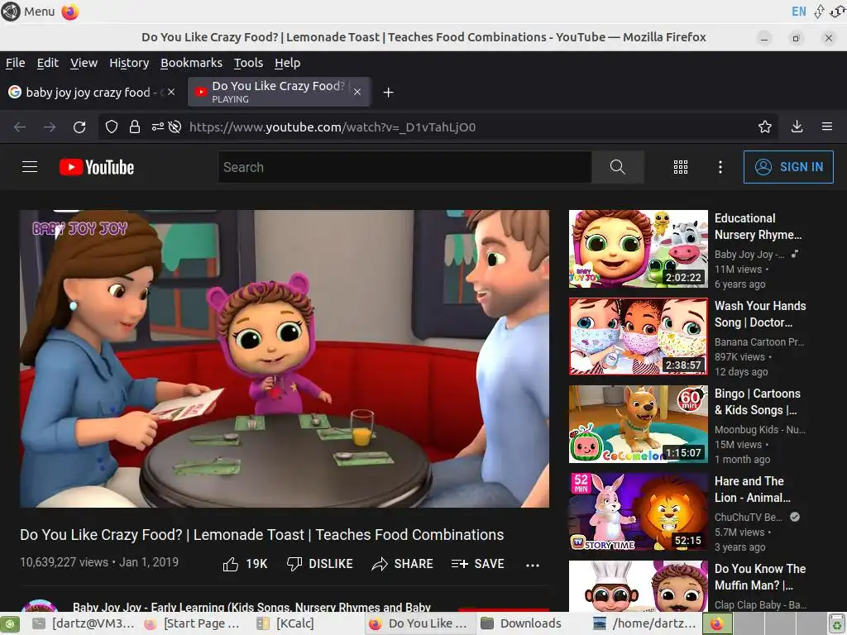Click the trash icon in taskbar
This screenshot has height=635, width=847.
click(837, 623)
